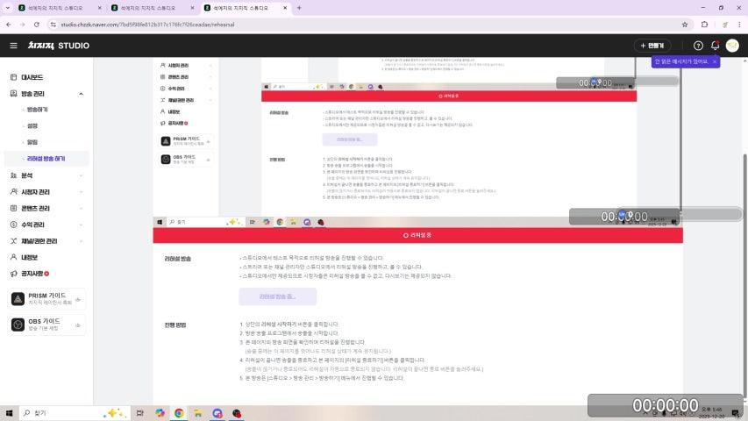Bookmark this page with the star

(x=685, y=25)
